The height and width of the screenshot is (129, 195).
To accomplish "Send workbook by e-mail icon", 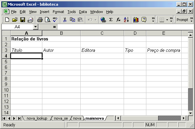I will (x=30, y=20).
